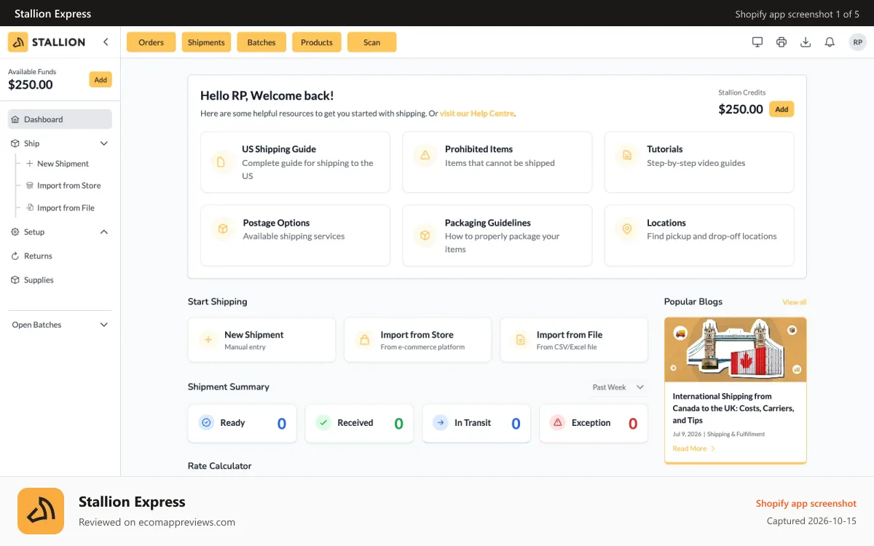Select the Scan tab
Viewport: 874px width, 546px height.
coord(372,42)
